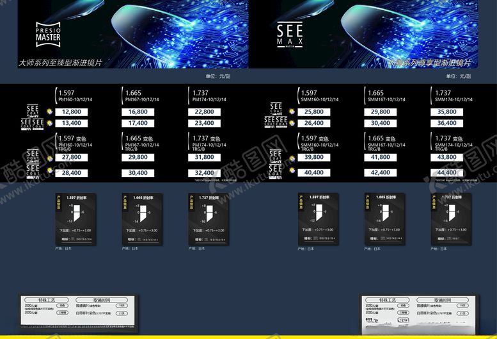Click the bottom-left special process table
Viewport: 497px width, 339px height.
[x=78, y=314]
